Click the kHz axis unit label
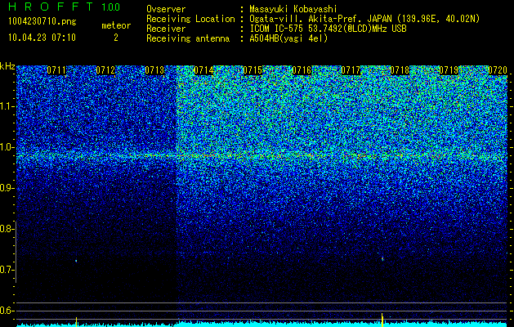This screenshot has height=327, width=514. [7, 66]
